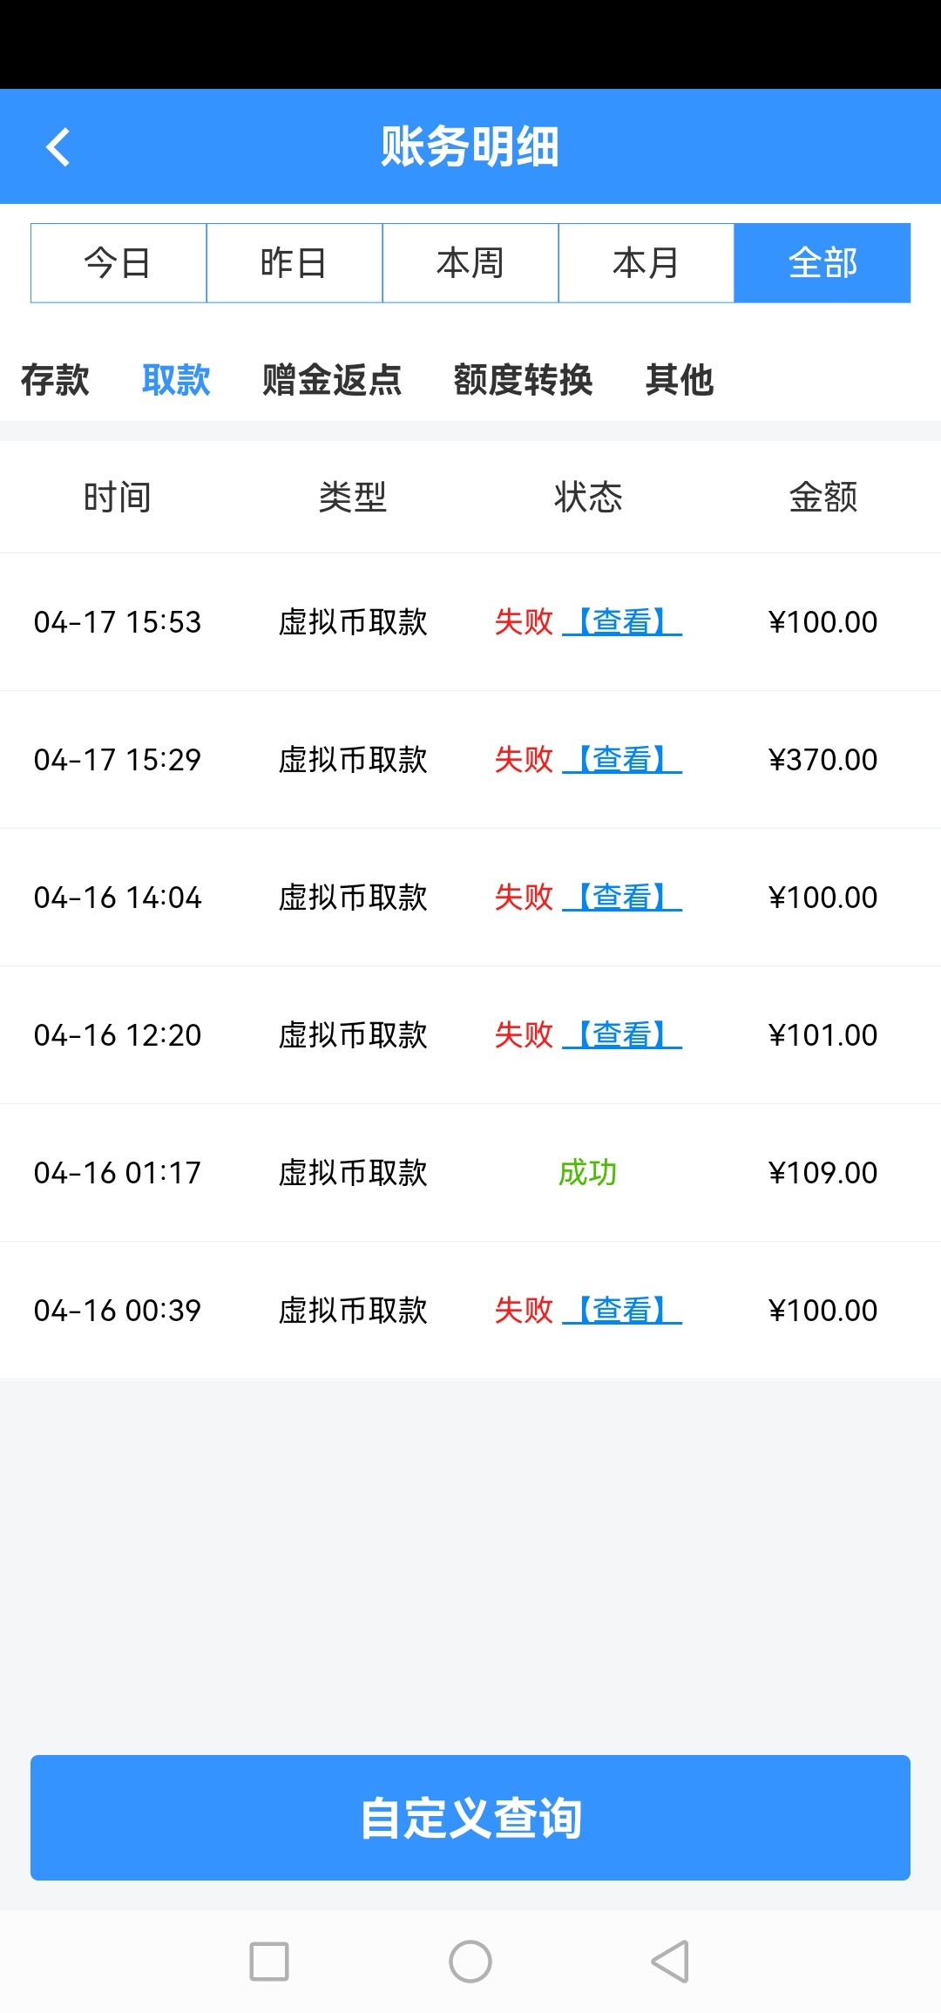Tap the successful 04-16 01:17 withdrawal row
The width and height of the screenshot is (941, 2013).
(x=470, y=1173)
